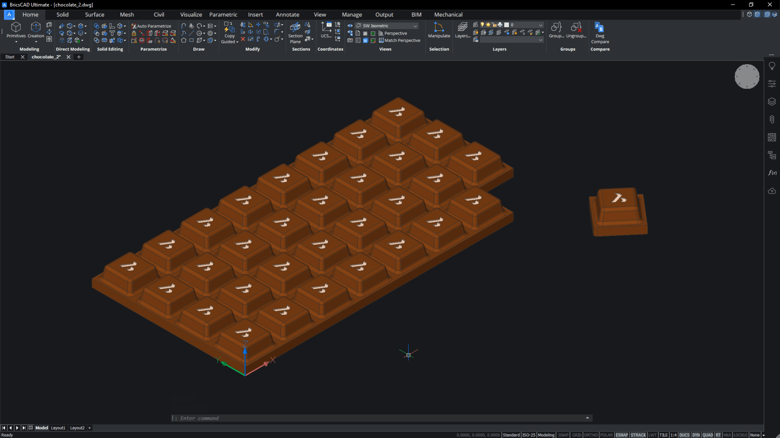The image size is (780, 438).
Task: Click the Group tool in Groups panel
Action: pos(556,30)
